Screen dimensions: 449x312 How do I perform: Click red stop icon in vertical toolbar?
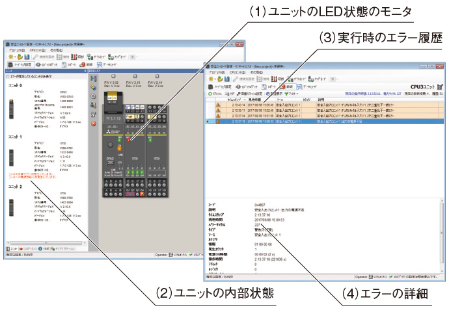pos(94,122)
